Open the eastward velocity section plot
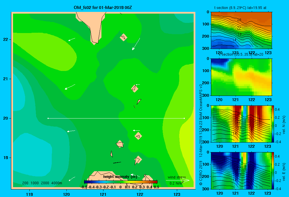This screenshot has width=289, height=197. tap(241, 171)
